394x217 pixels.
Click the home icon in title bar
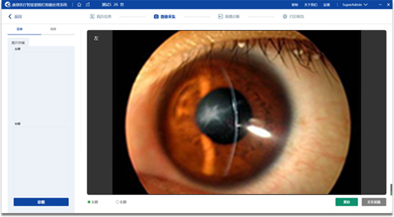79,4
